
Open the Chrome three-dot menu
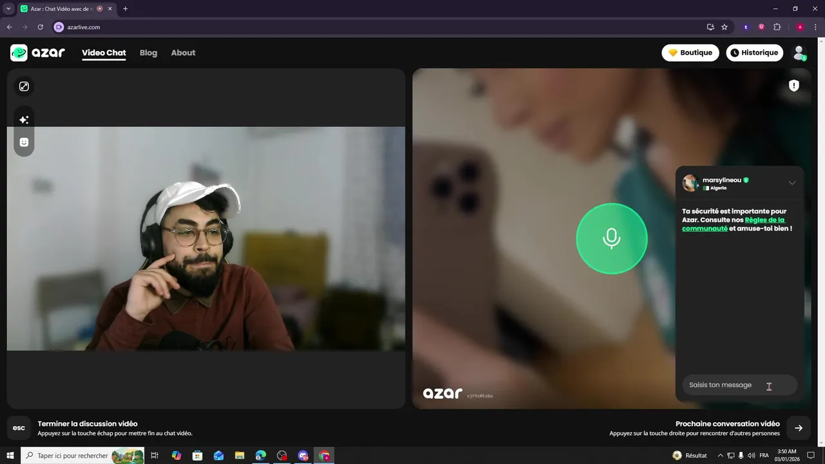[815, 27]
